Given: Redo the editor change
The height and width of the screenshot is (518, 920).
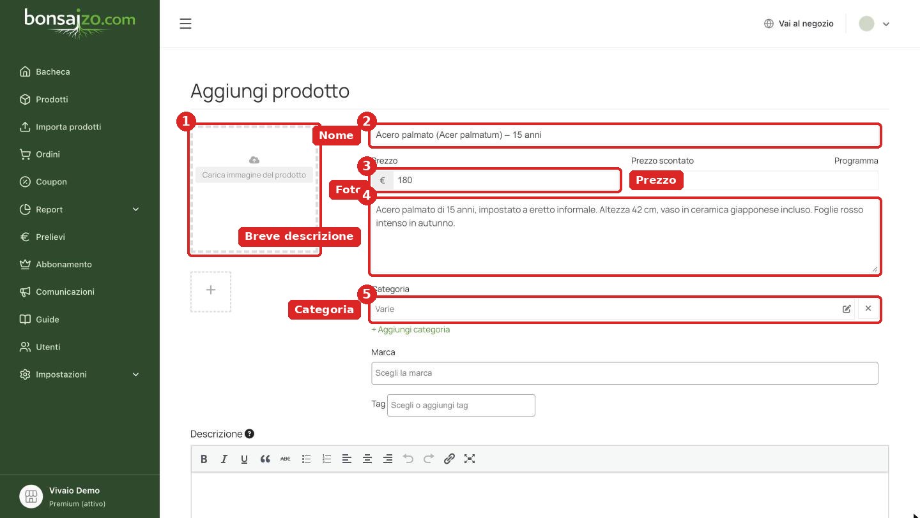Looking at the screenshot, I should pos(429,459).
